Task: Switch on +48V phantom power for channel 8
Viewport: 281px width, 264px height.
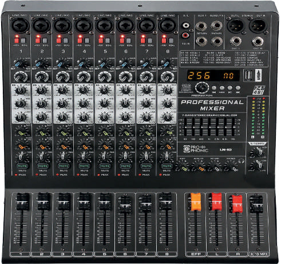Action: pyautogui.click(x=164, y=40)
